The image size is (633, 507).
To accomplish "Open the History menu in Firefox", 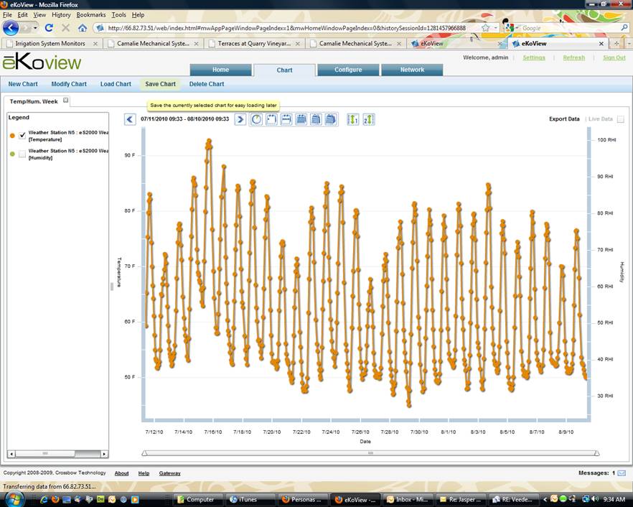I will pyautogui.click(x=61, y=14).
